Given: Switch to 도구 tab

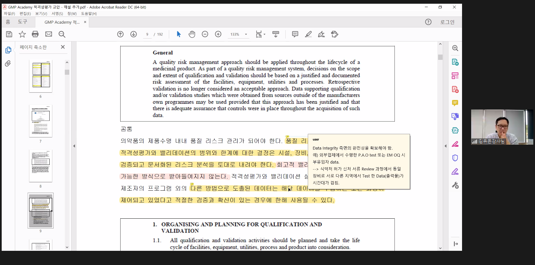Looking at the screenshot, I should [23, 22].
